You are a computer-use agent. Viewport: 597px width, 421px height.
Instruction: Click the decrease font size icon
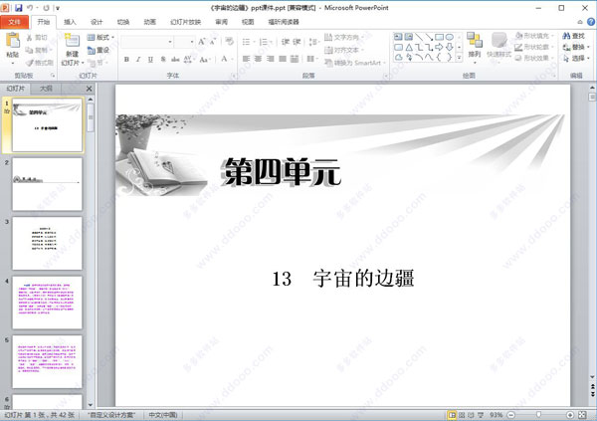pyautogui.click(x=213, y=42)
